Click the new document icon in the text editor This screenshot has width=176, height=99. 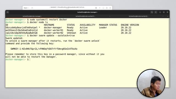tap(32, 8)
